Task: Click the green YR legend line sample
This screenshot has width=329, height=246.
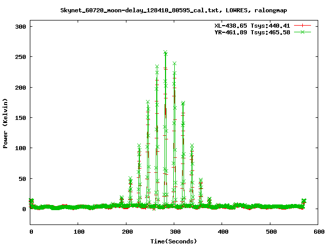Action: (302, 32)
